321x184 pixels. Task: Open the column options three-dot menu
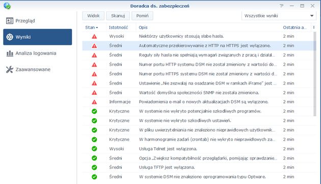coord(314,27)
